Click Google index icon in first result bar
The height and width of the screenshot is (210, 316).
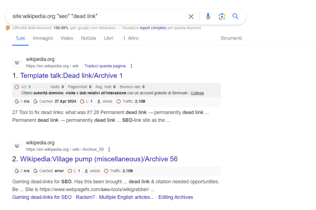click(17, 101)
